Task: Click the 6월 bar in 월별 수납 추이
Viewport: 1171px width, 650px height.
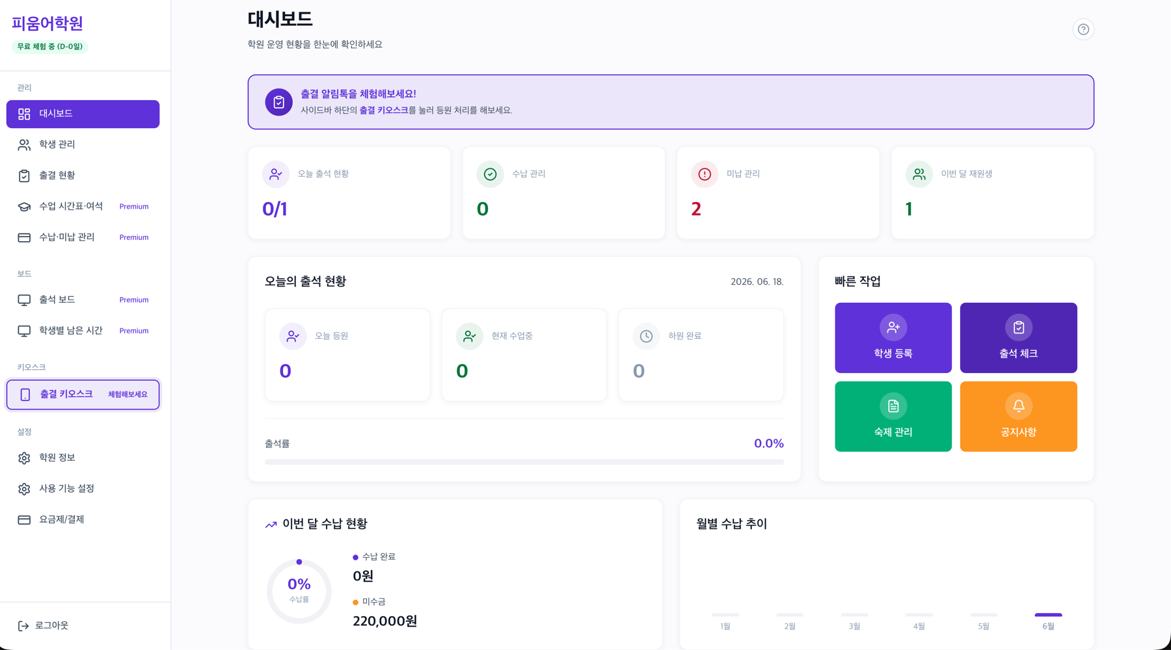Action: [1048, 614]
